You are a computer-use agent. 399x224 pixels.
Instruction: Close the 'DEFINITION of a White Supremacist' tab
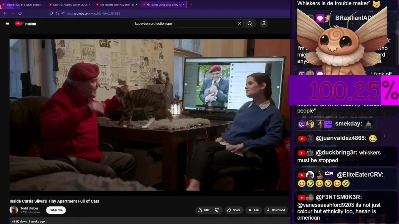tap(43, 5)
